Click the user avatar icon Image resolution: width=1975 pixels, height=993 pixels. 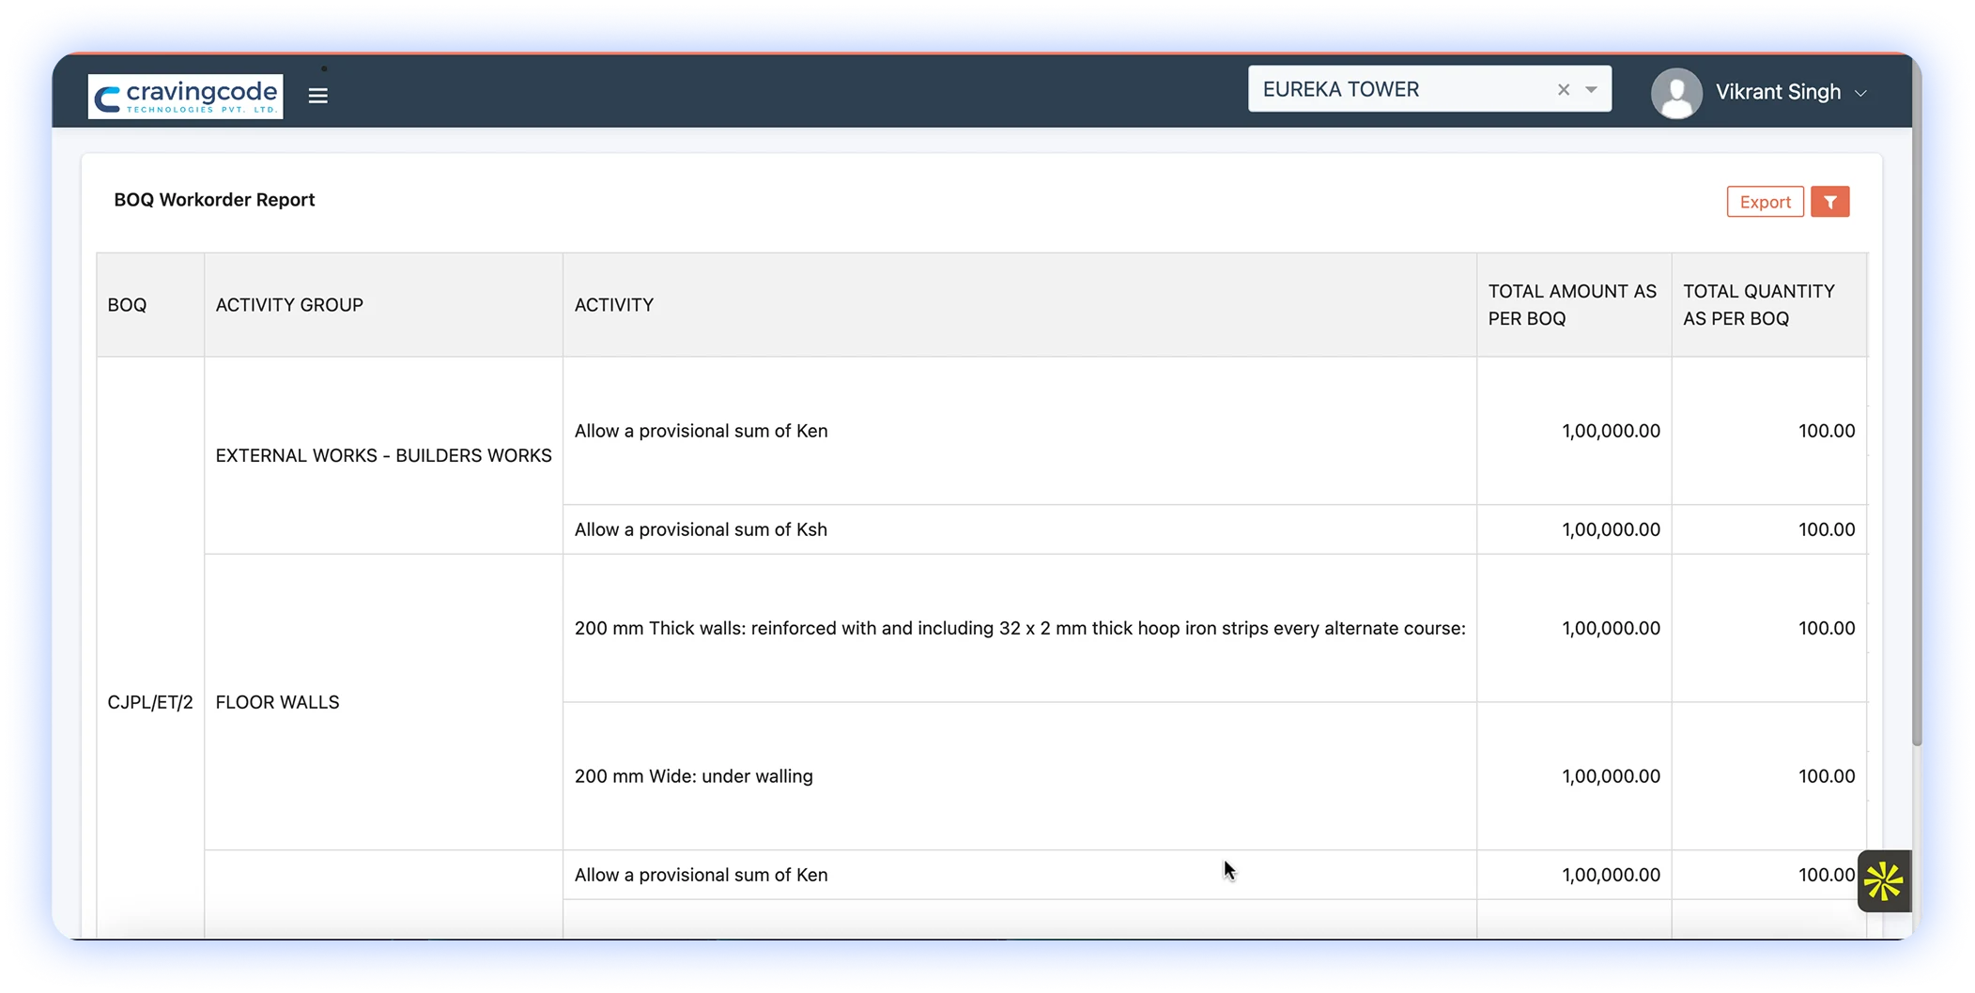tap(1676, 93)
